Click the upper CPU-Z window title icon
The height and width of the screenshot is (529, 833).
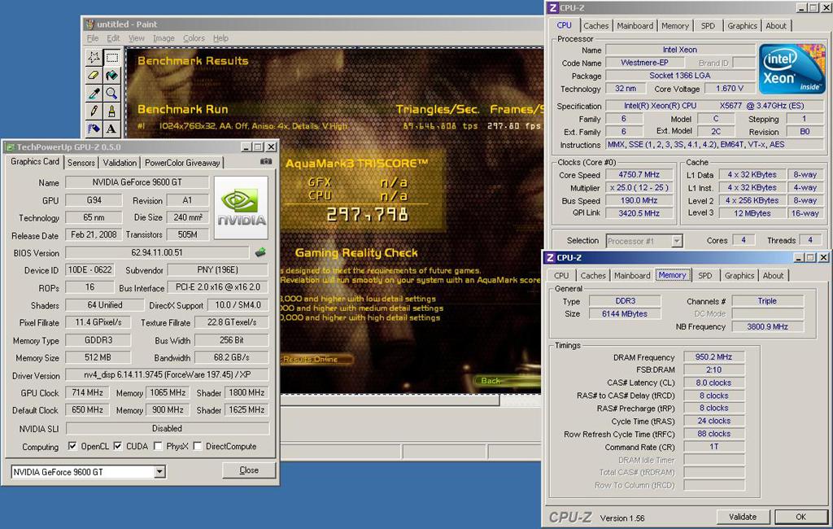click(552, 7)
